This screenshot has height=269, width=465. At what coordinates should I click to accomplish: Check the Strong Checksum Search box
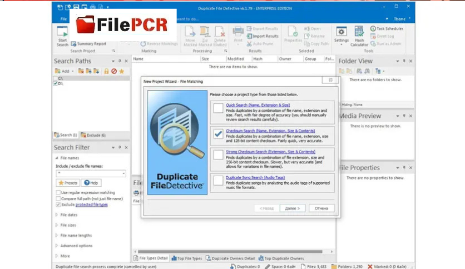click(x=218, y=155)
